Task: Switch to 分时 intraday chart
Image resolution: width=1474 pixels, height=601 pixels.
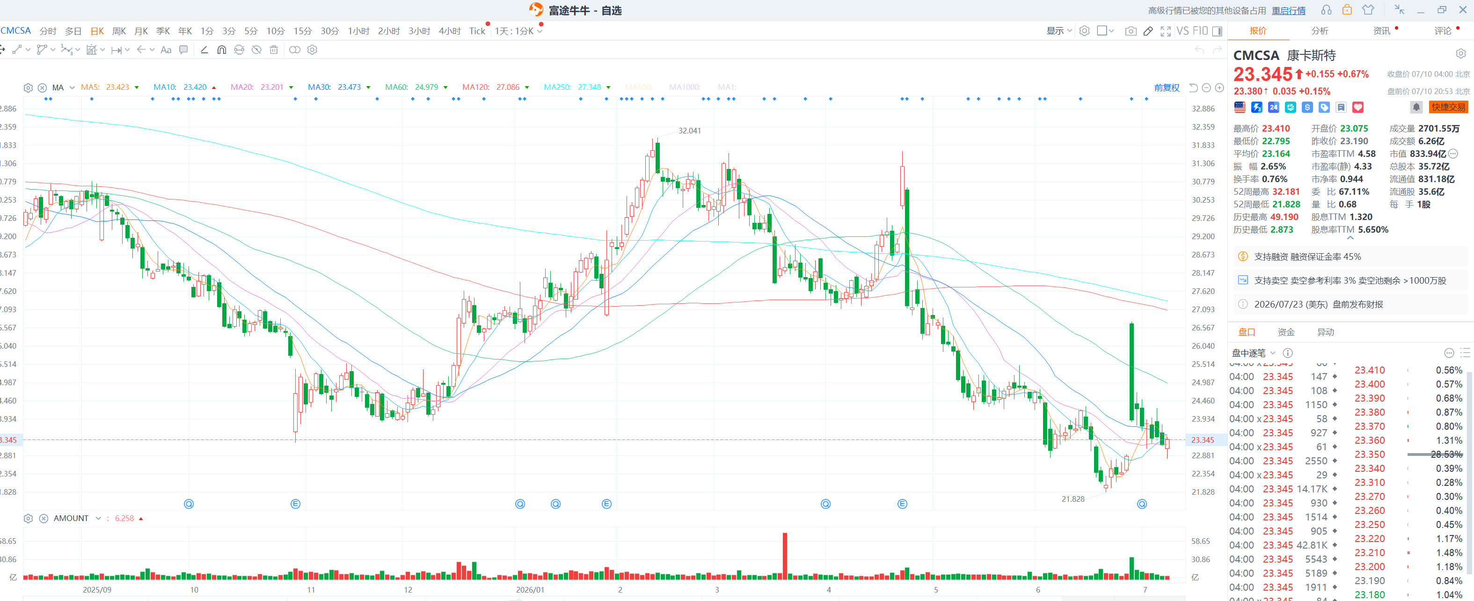Action: (48, 31)
